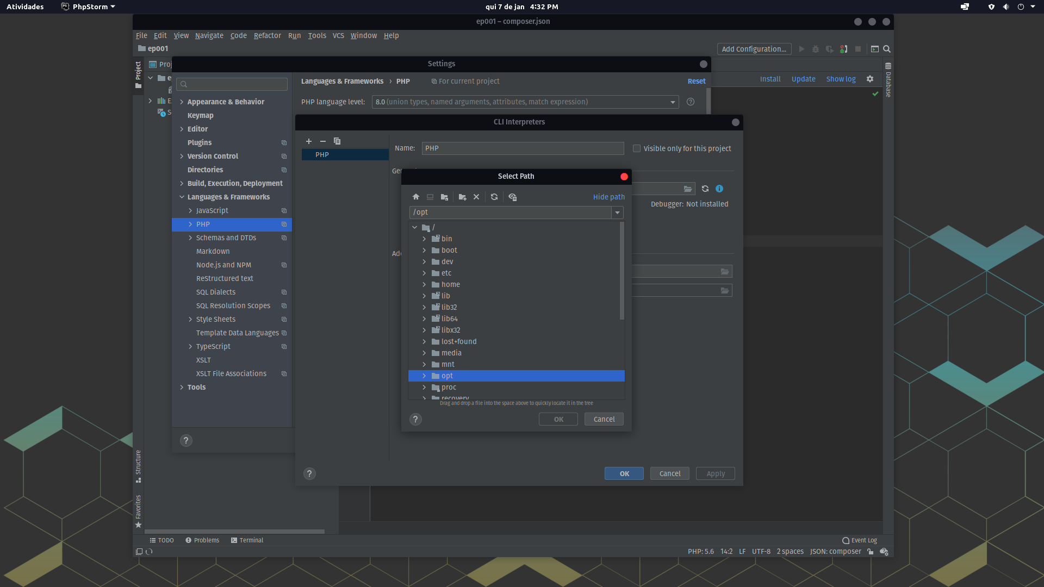
Task: Click the Settings search field
Action: 232,84
